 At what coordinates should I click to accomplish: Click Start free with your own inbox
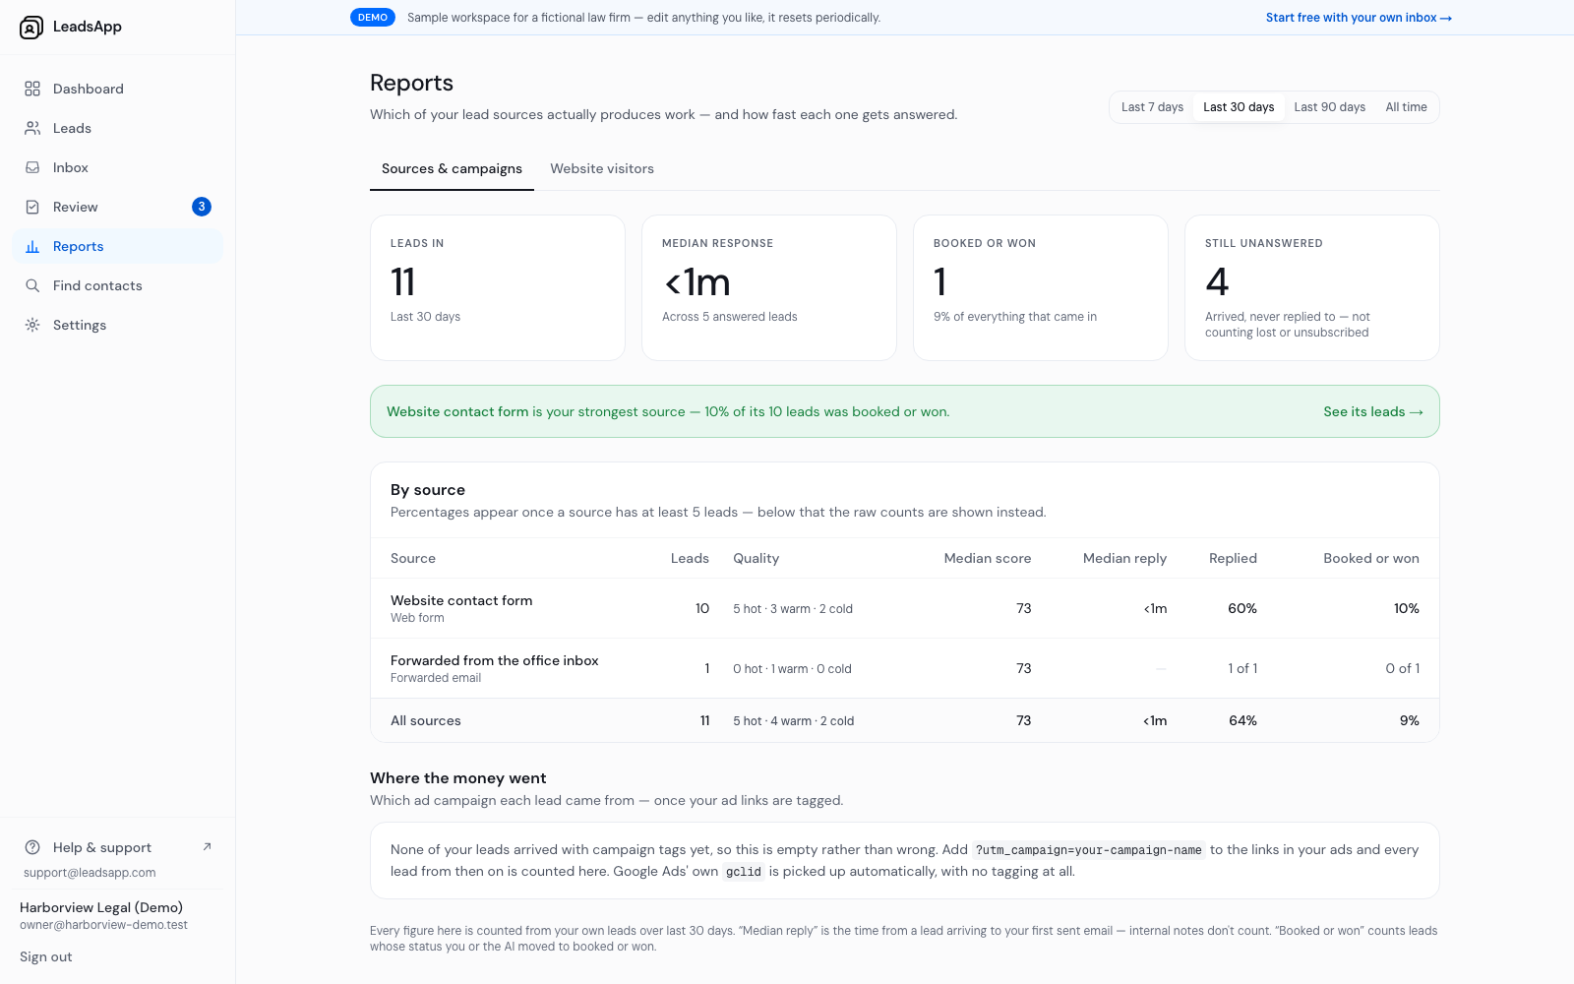click(x=1359, y=18)
